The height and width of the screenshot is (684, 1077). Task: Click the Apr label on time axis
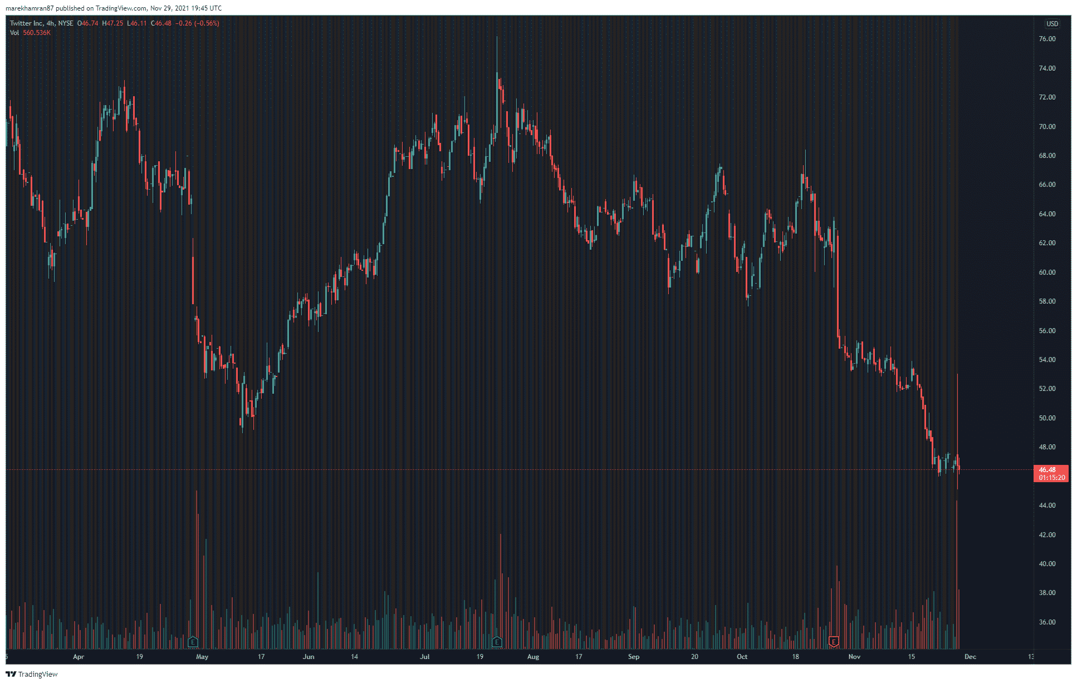pyautogui.click(x=79, y=657)
